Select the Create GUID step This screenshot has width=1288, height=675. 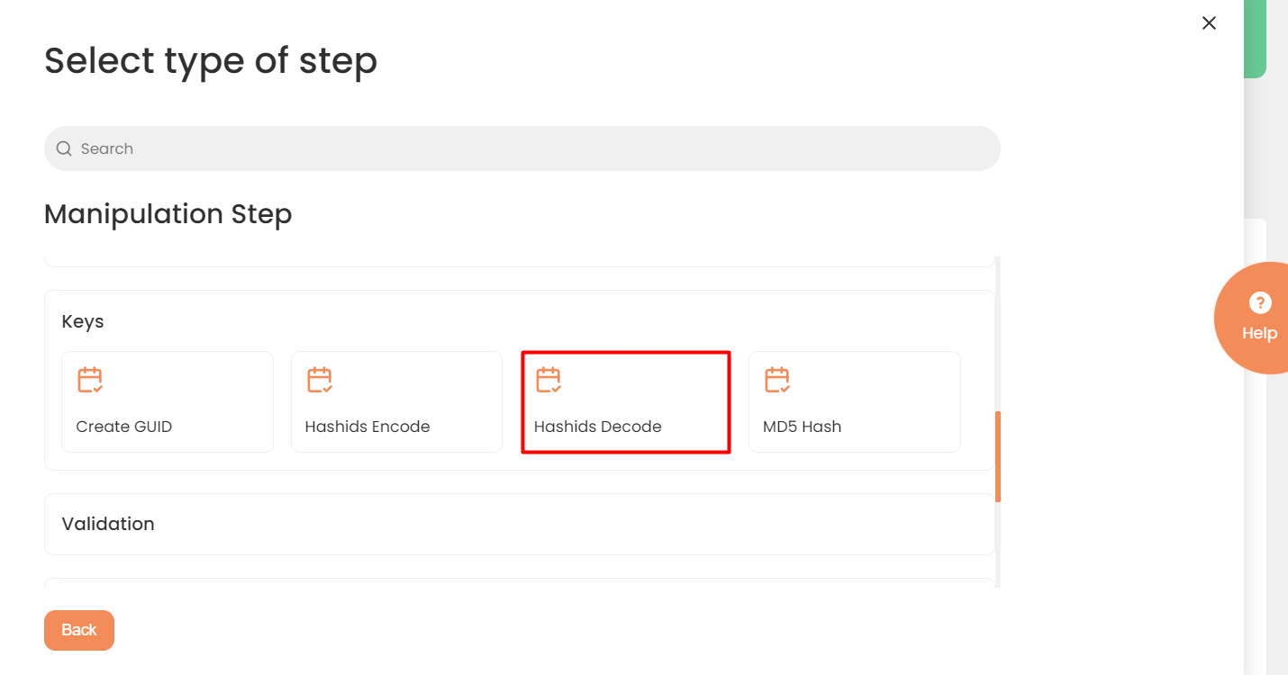pos(167,401)
